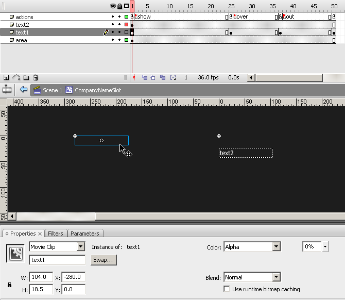
Task: Turn on Onion Skin Outlines
Action: pos(153,78)
